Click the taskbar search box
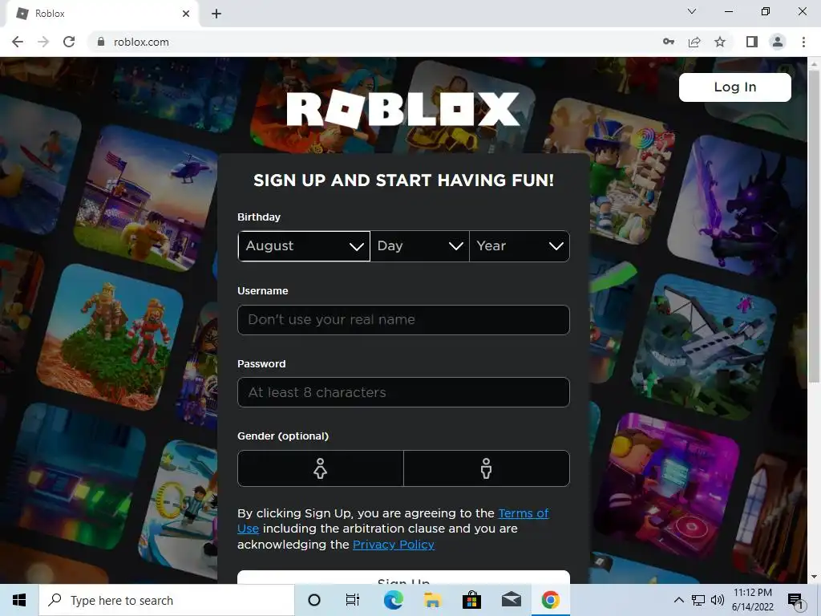This screenshot has width=821, height=616. (x=167, y=600)
